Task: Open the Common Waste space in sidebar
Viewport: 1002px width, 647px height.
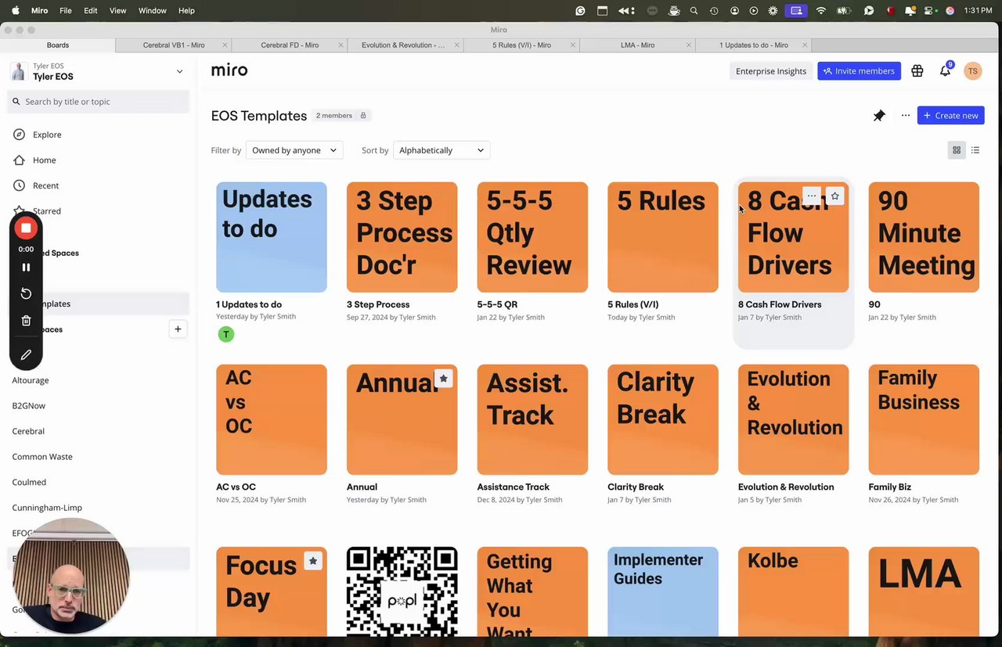Action: [x=42, y=457]
